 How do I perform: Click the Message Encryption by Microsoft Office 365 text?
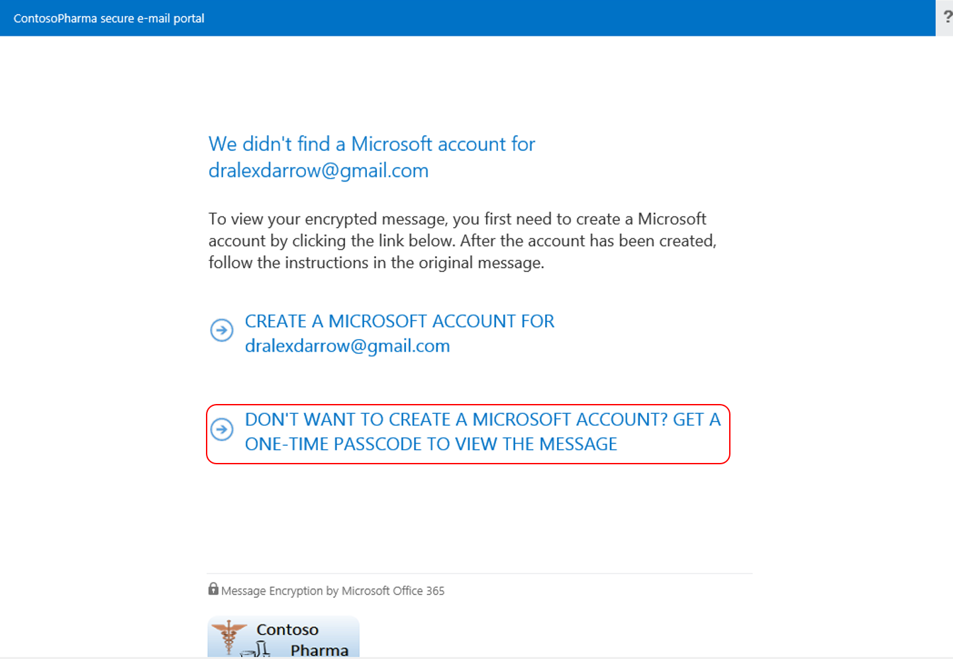click(x=332, y=590)
